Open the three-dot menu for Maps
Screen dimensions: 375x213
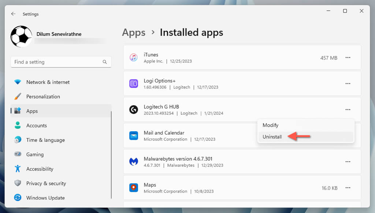coord(348,188)
